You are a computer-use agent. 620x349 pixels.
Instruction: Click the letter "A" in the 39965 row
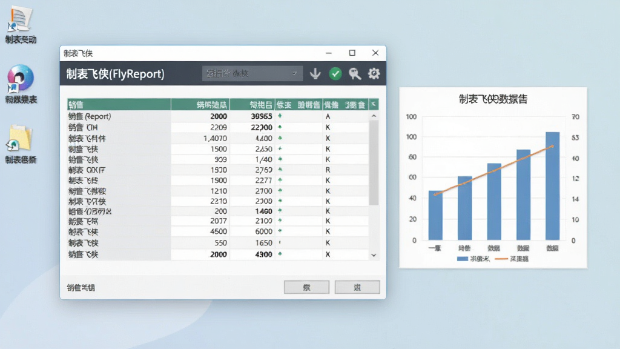[x=328, y=116]
